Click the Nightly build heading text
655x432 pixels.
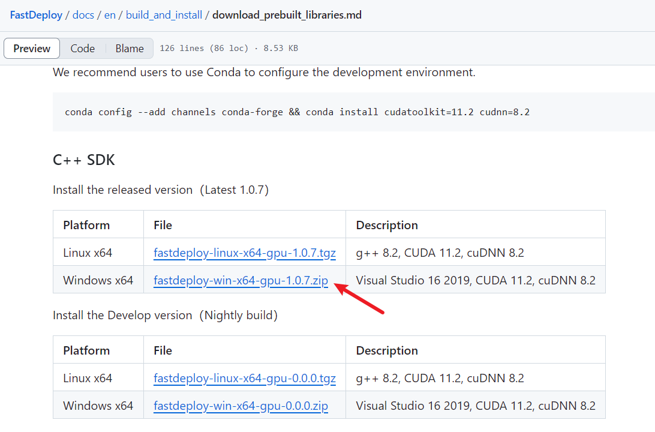point(238,314)
